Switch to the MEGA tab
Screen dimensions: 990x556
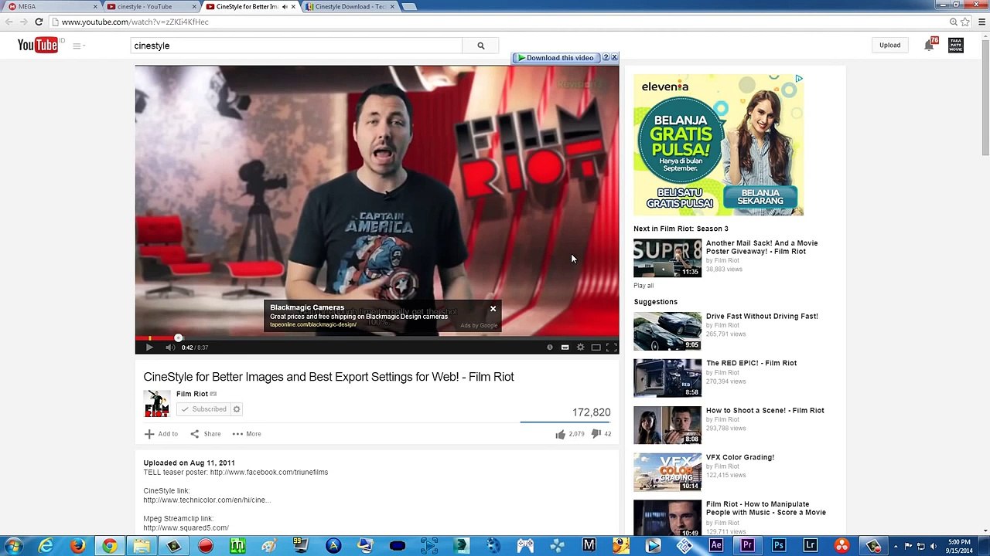53,7
